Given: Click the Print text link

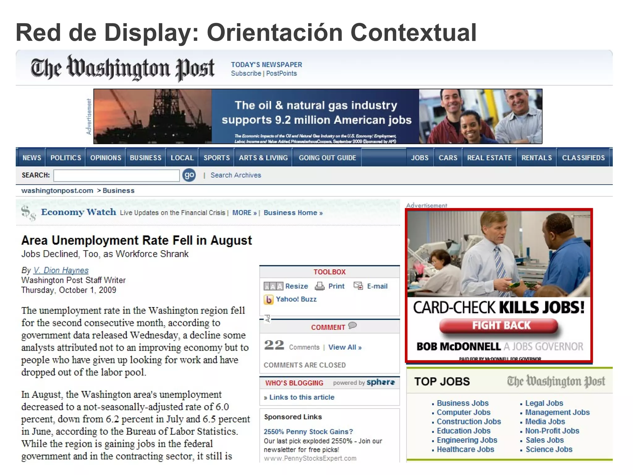Looking at the screenshot, I should click(336, 286).
